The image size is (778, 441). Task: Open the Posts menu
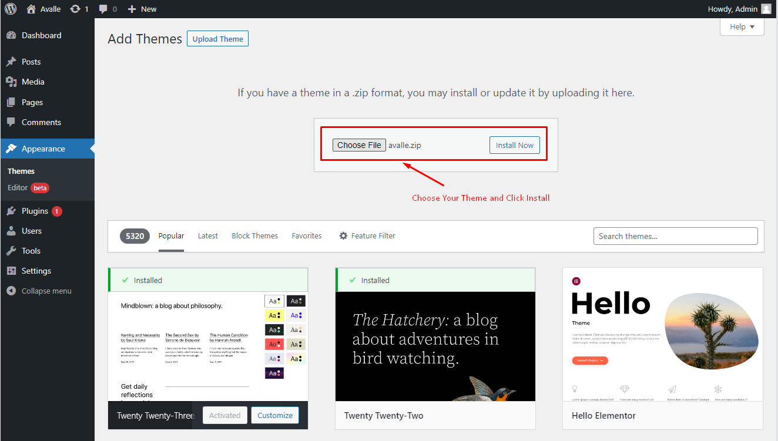[x=47, y=62]
